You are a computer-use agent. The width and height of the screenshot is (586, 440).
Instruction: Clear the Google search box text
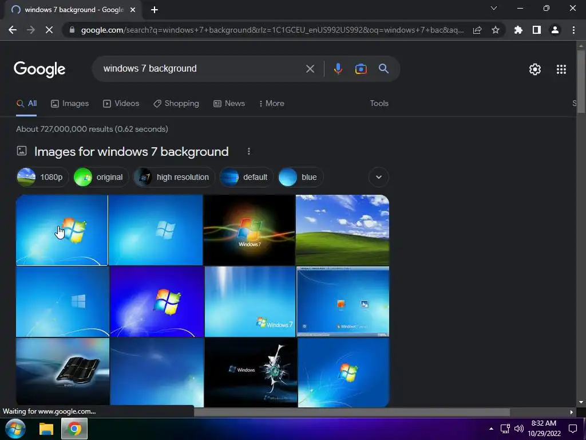(x=310, y=69)
